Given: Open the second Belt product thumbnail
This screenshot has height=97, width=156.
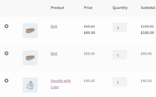Looking at the screenshot, I should 30,58.
